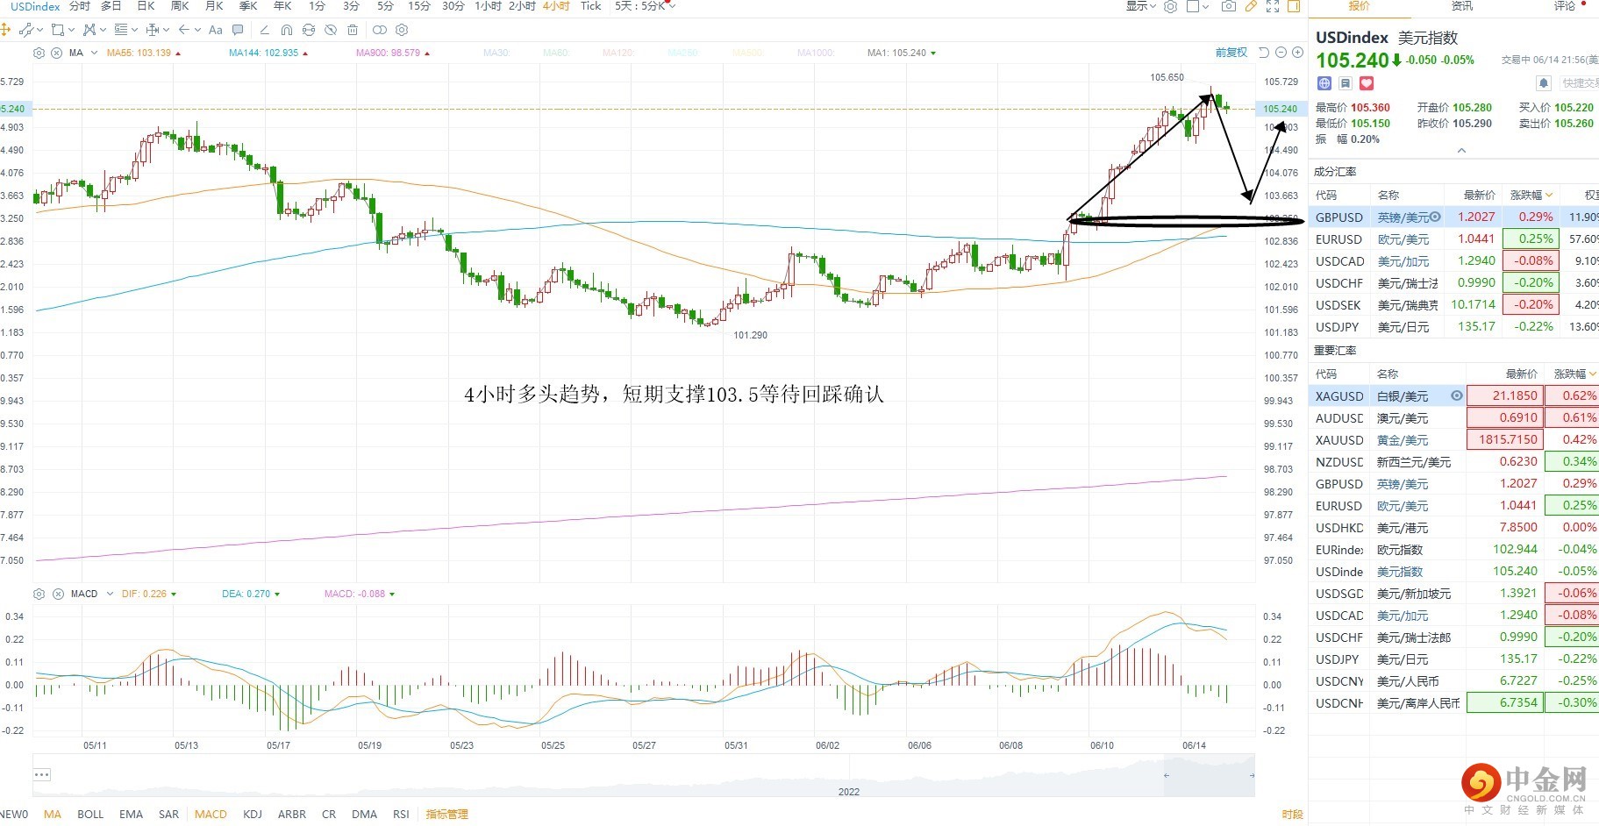This screenshot has height=826, width=1599.
Task: Open drawing toolbar settings gear
Action: click(x=402, y=30)
